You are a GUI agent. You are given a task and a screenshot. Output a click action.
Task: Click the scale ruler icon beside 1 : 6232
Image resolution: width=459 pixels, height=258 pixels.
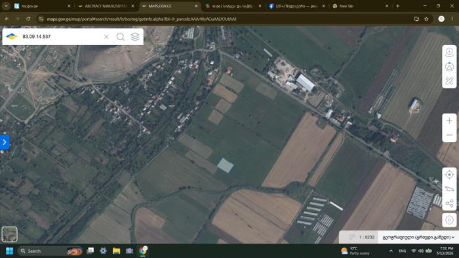(352, 237)
